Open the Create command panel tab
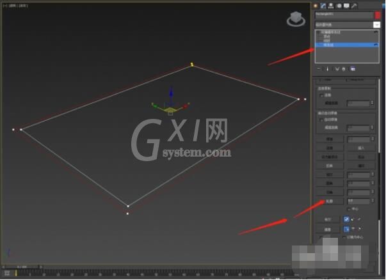This screenshot has width=386, height=280. pyautogui.click(x=316, y=6)
